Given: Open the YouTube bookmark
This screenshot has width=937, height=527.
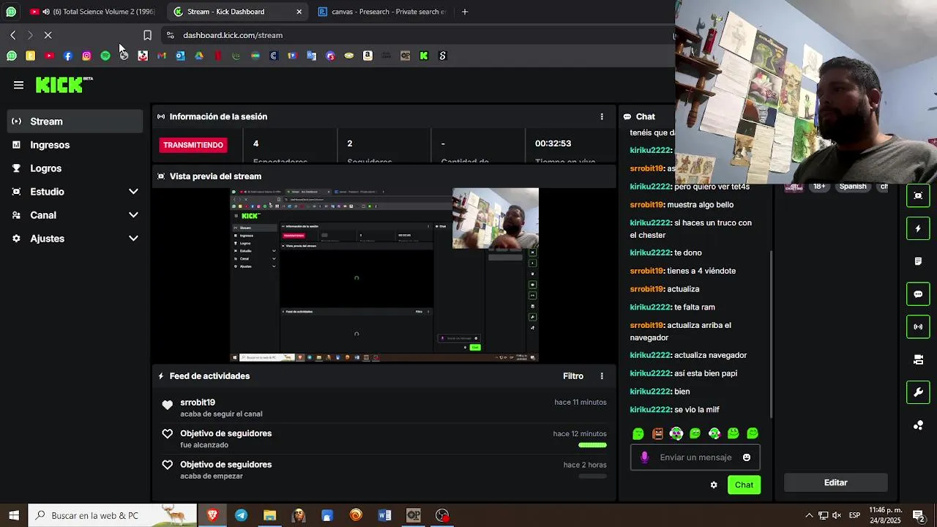Looking at the screenshot, I should tap(49, 56).
